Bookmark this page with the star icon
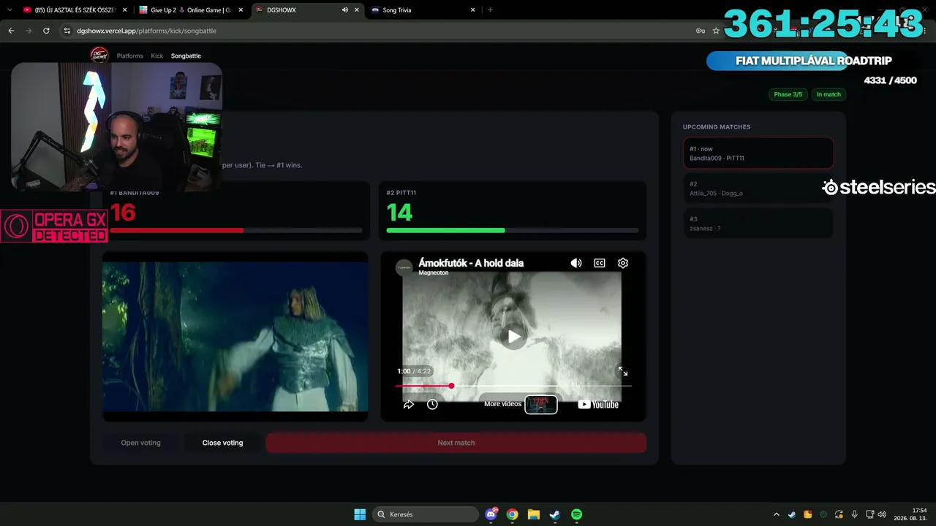This screenshot has height=526, width=936. pos(716,31)
